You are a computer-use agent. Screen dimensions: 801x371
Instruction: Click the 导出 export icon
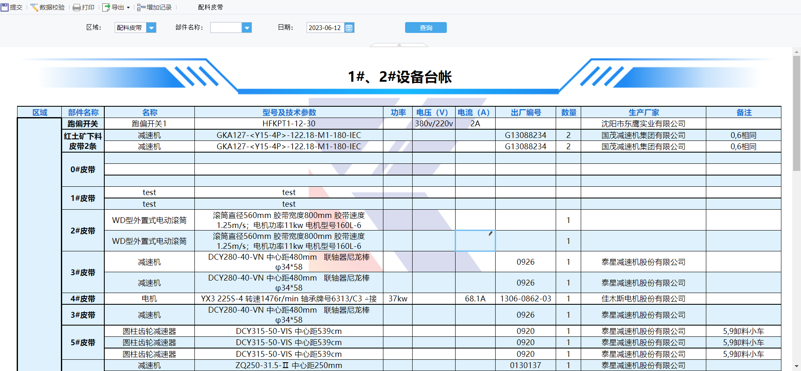pyautogui.click(x=106, y=7)
